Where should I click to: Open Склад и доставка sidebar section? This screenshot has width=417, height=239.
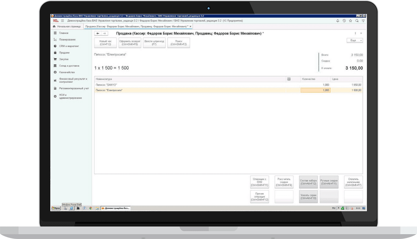coord(69,66)
